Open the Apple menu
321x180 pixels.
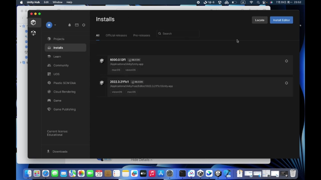pyautogui.click(x=21, y=2)
